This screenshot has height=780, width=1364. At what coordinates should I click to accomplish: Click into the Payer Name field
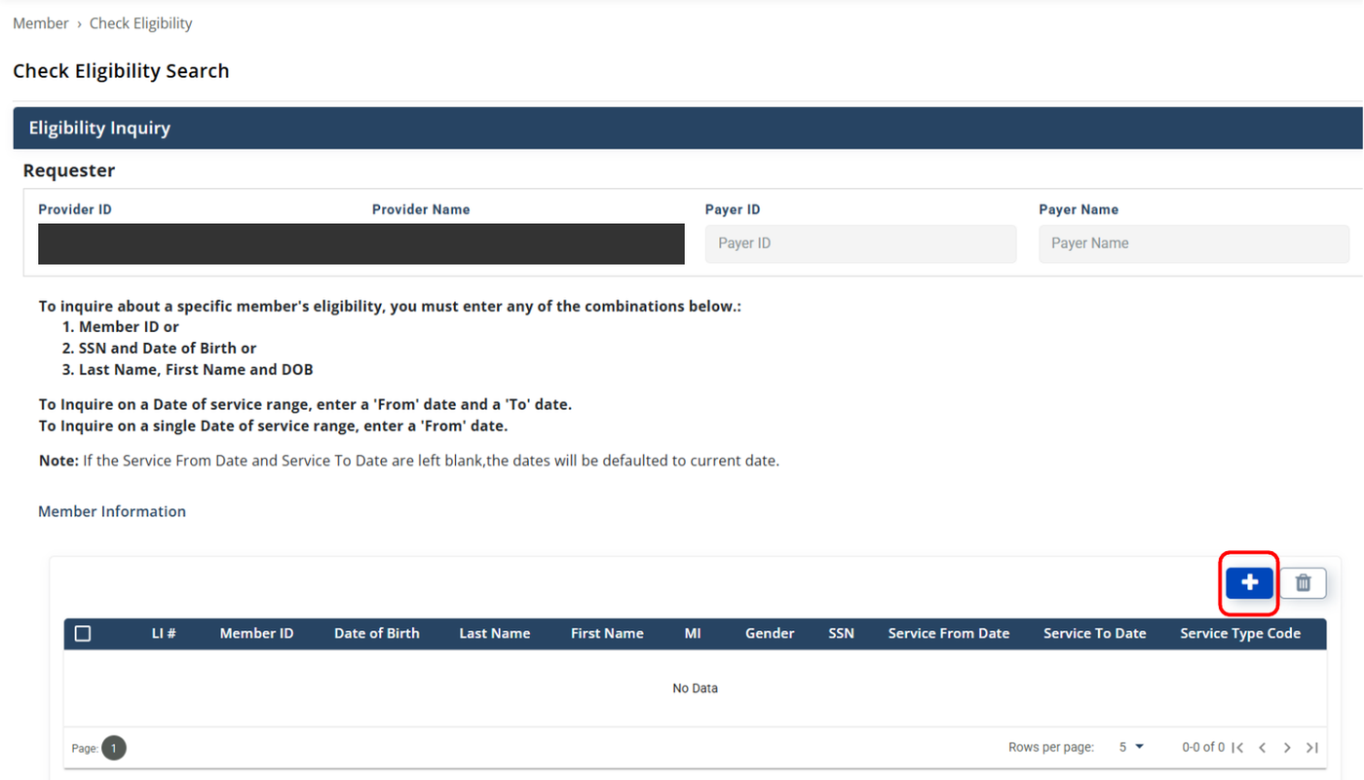coord(1193,243)
